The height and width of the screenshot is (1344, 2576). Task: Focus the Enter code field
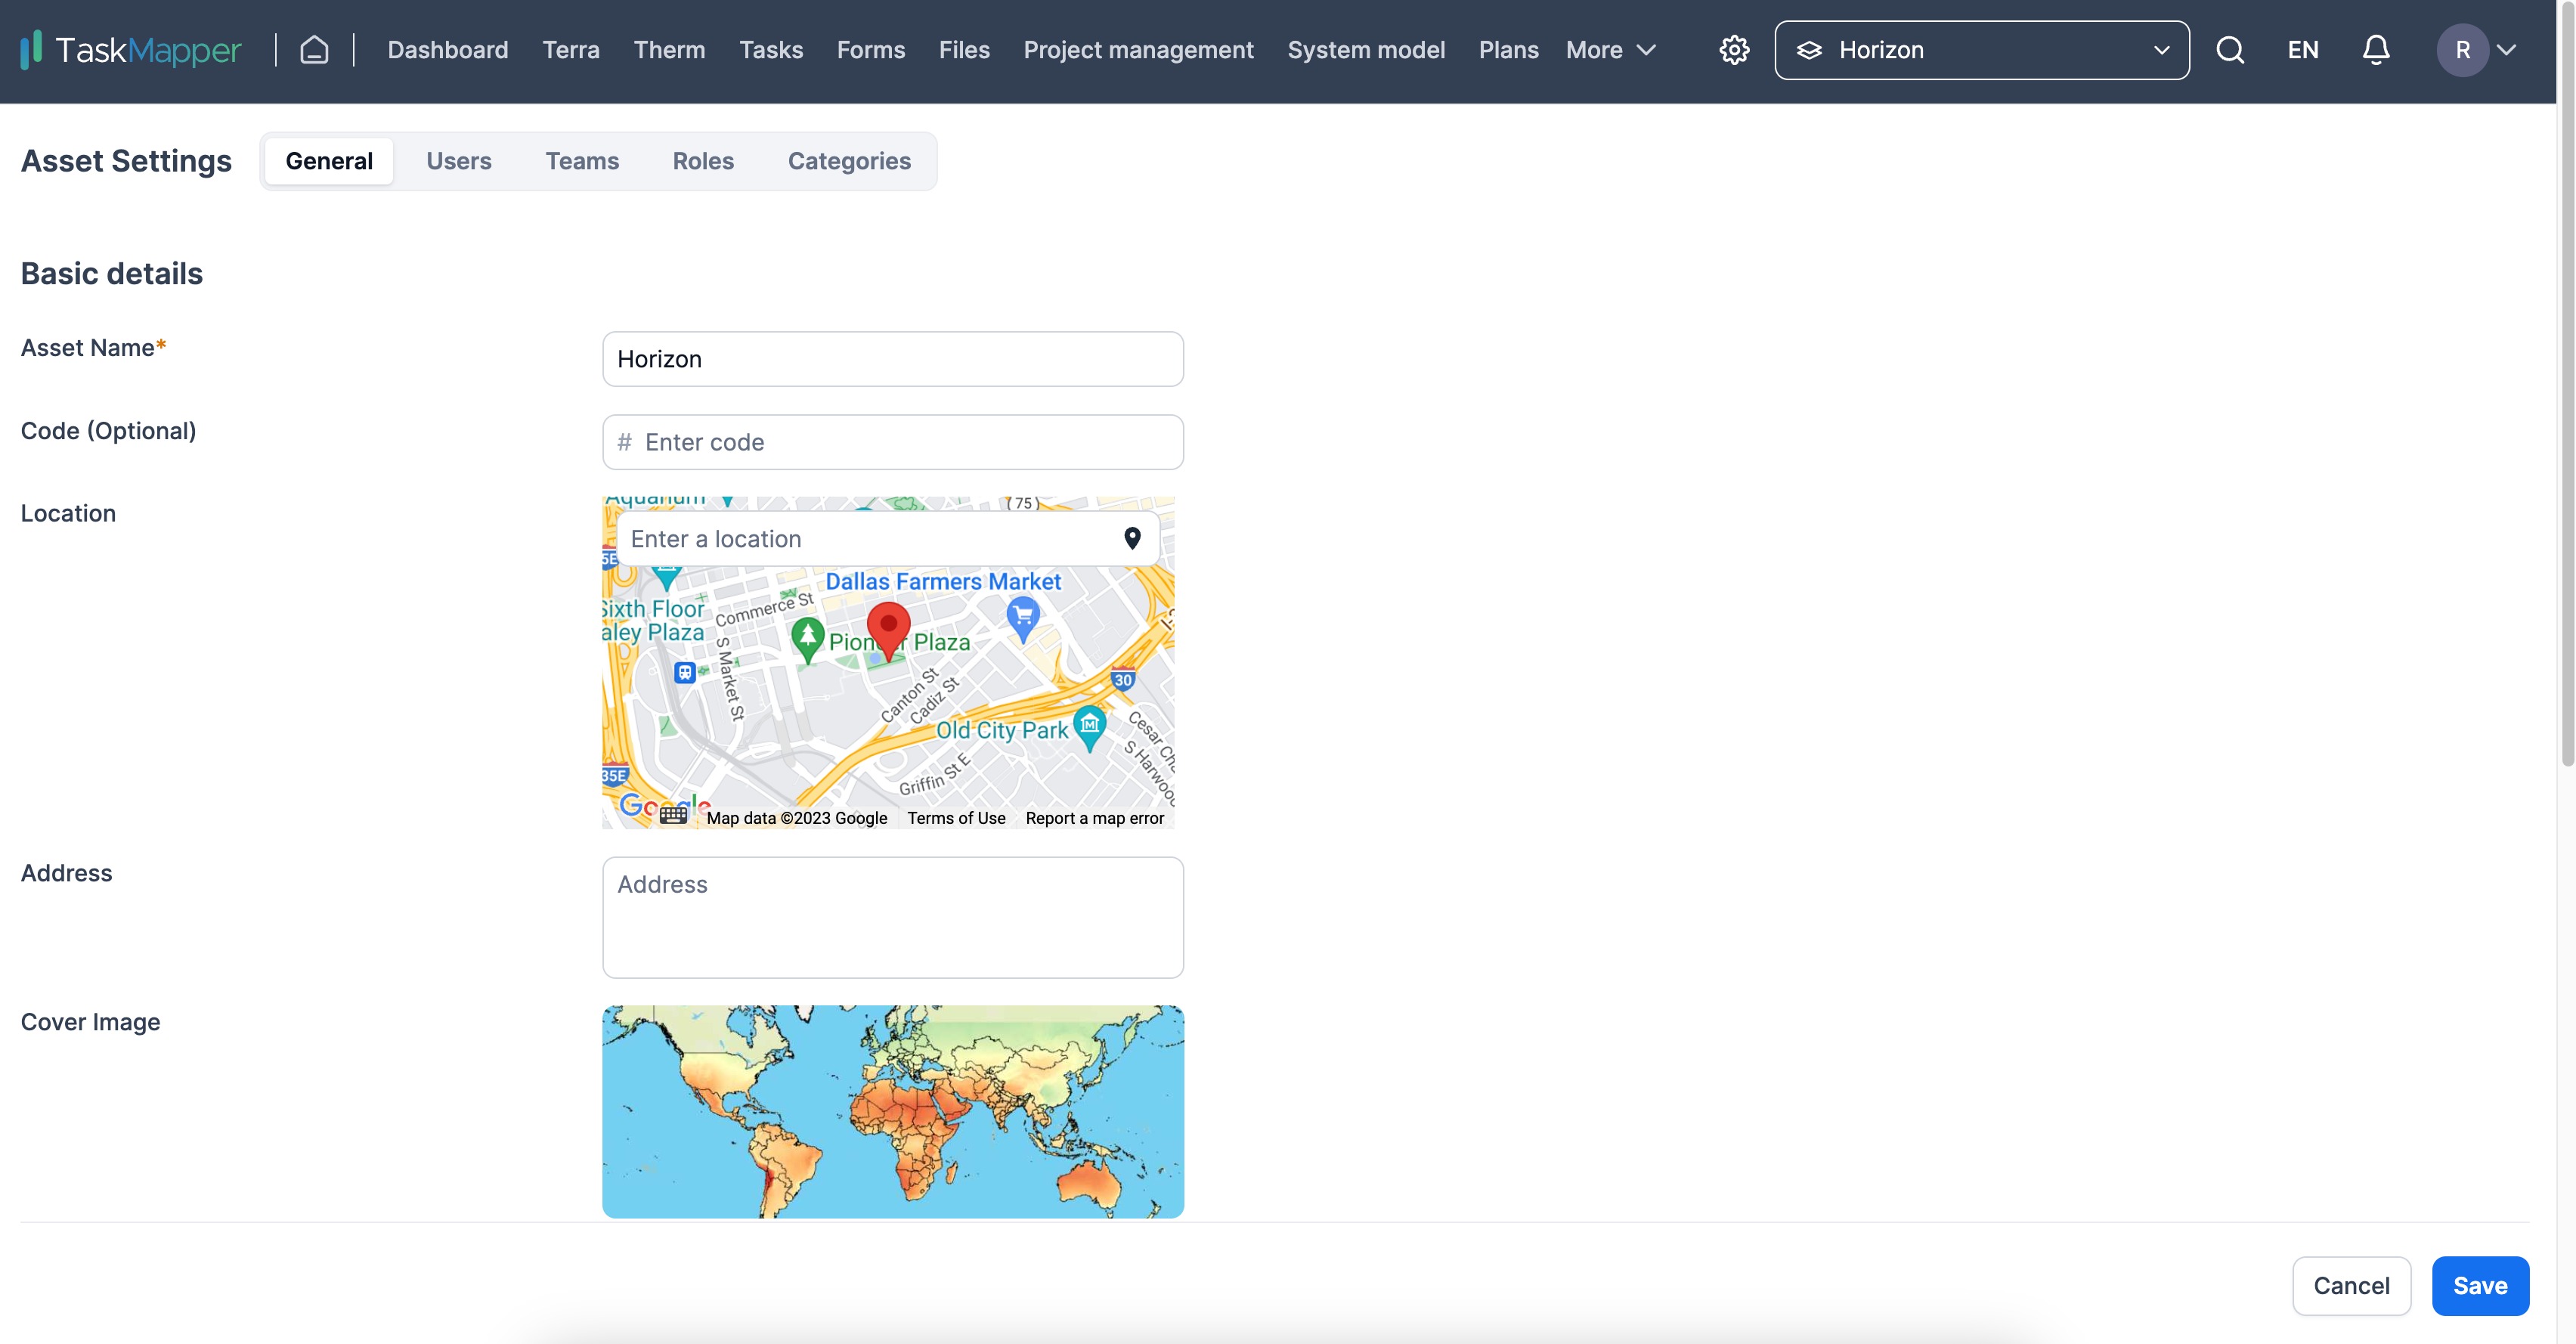892,442
